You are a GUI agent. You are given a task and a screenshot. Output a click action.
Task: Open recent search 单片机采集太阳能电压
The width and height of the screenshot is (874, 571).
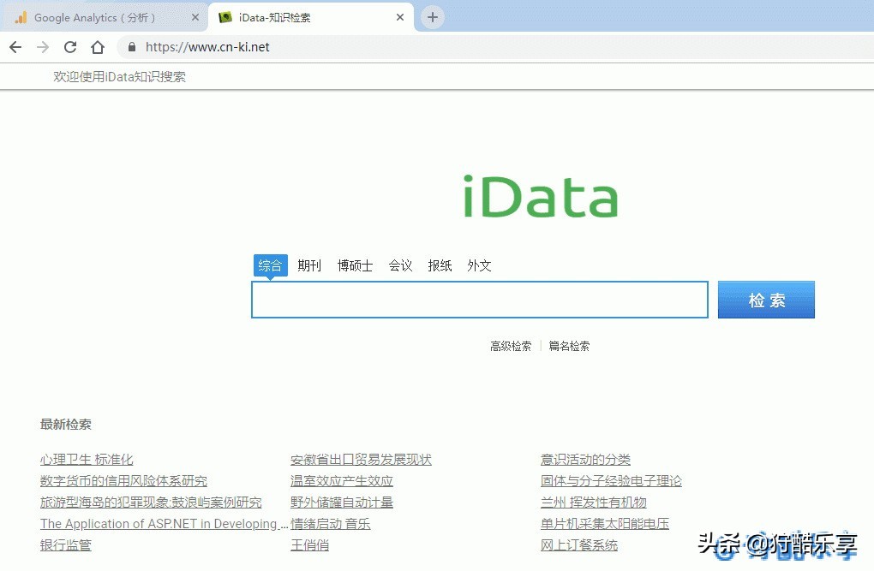pos(604,524)
